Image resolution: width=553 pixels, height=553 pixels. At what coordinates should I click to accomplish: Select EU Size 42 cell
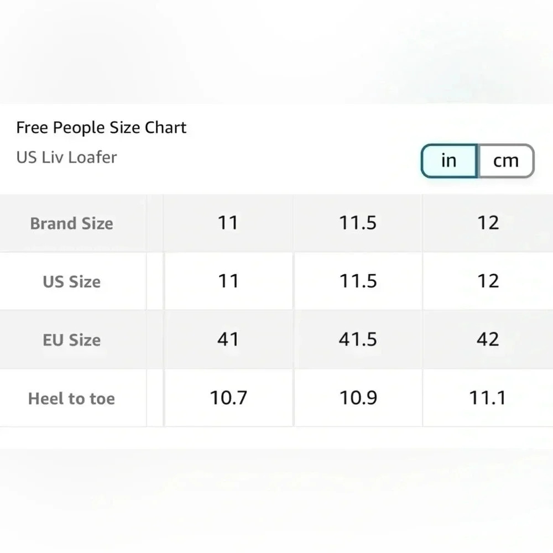tap(488, 339)
